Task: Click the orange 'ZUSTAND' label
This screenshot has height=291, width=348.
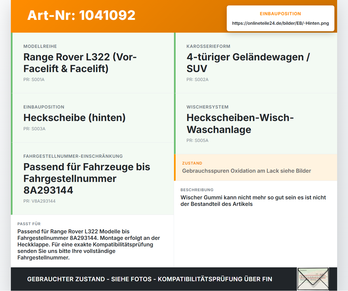Action: (192, 163)
